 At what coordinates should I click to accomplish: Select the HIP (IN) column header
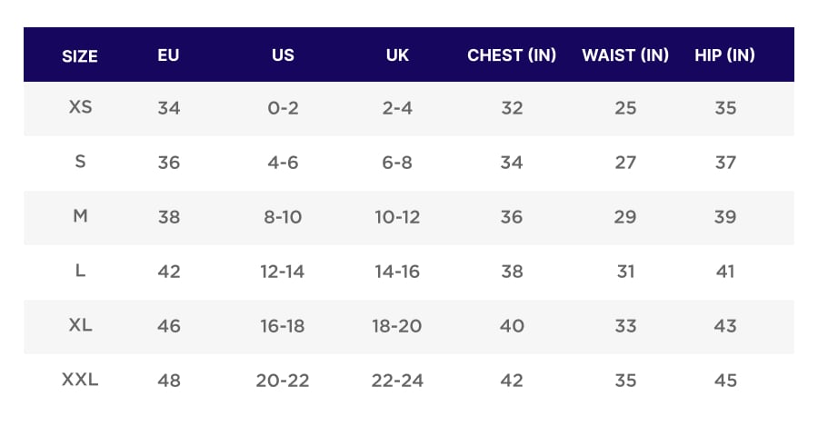[x=724, y=54]
